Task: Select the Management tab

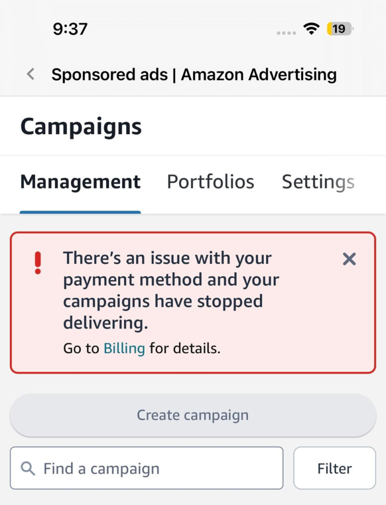Action: (80, 182)
